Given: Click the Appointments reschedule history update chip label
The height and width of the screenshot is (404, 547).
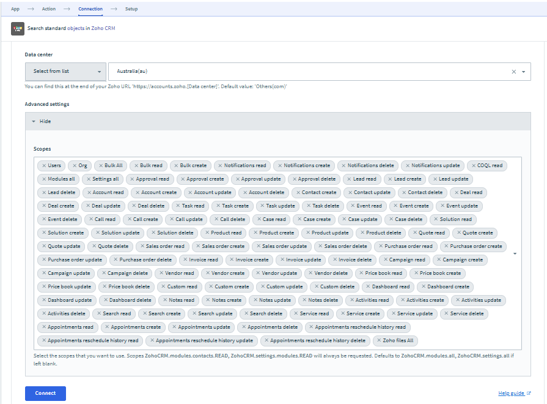Looking at the screenshot, I should (204, 340).
